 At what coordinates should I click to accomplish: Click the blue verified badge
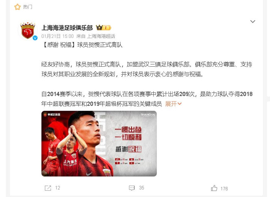pos(35,38)
